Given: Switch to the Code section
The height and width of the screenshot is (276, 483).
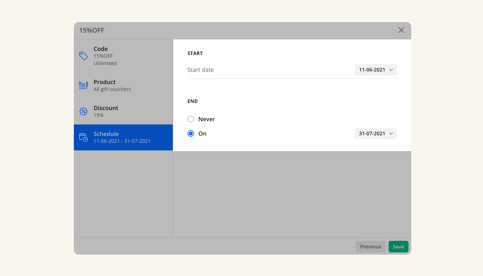Looking at the screenshot, I should coord(101,49).
